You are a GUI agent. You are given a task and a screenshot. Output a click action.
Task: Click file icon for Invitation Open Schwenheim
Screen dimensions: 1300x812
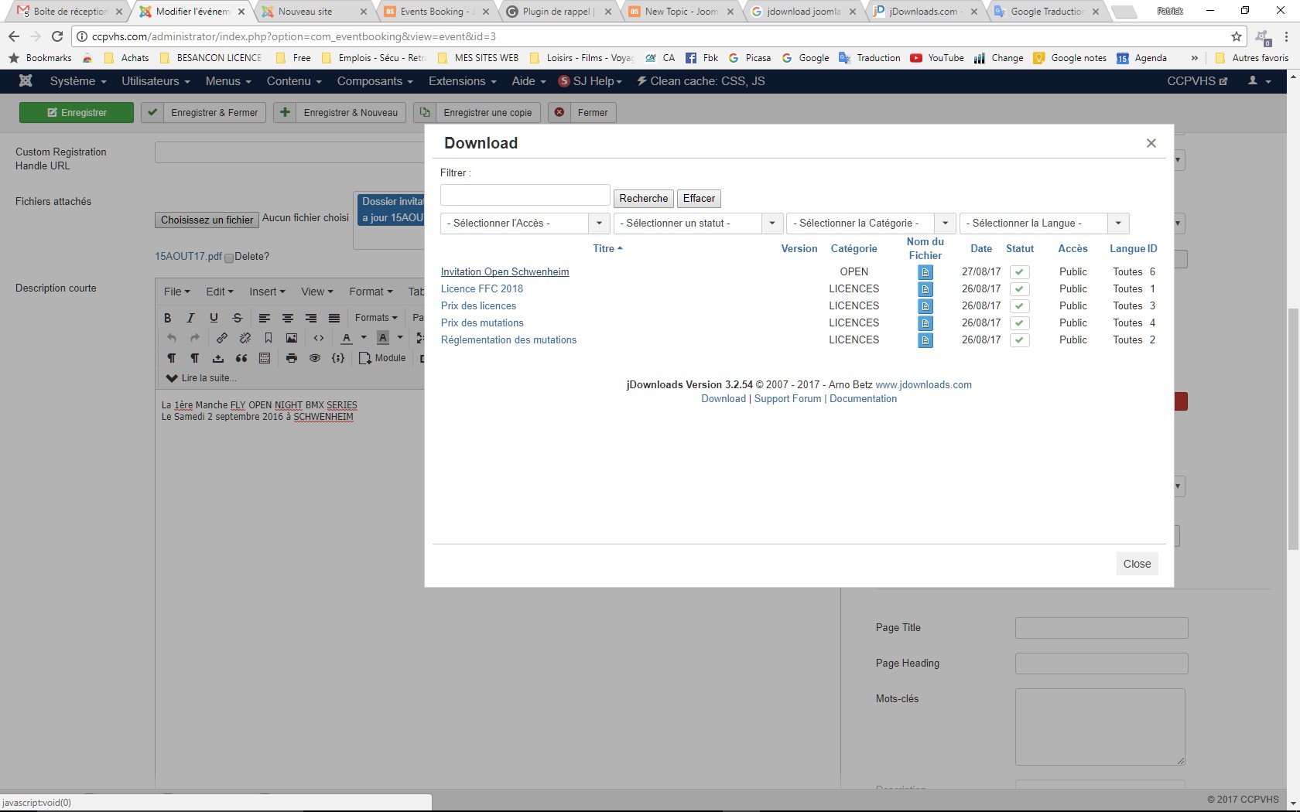[x=925, y=272]
